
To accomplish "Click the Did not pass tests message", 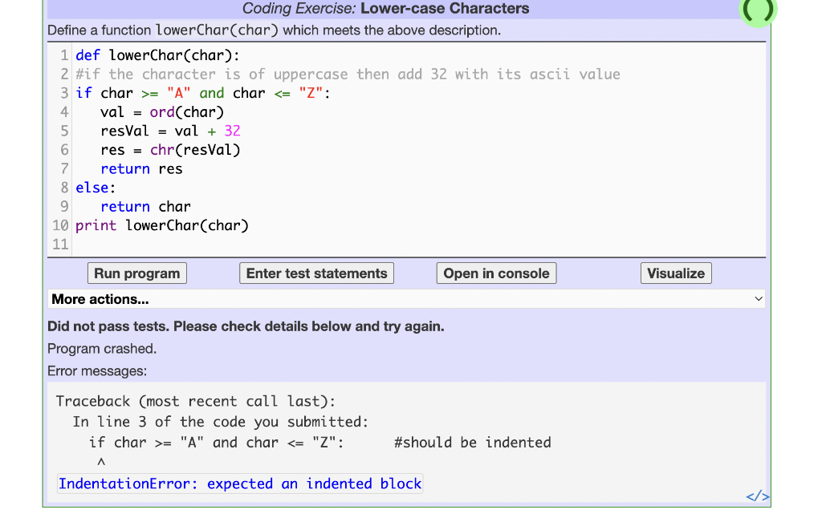I will pos(246,326).
